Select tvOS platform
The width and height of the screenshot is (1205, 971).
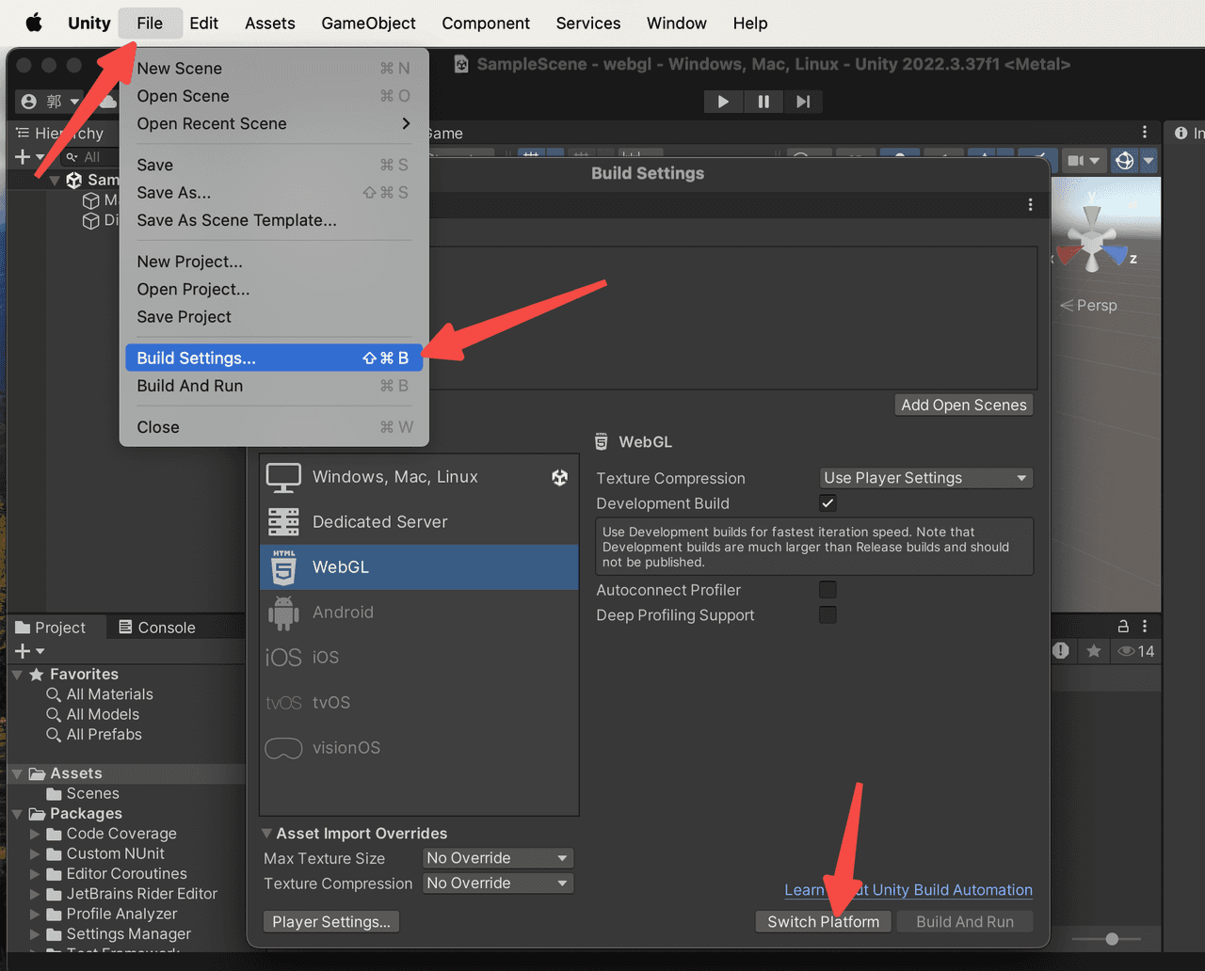pos(419,703)
